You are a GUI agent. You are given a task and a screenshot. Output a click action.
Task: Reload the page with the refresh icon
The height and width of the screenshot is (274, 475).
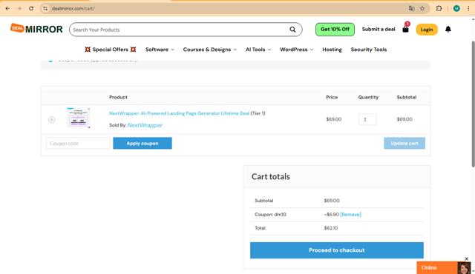pos(31,8)
